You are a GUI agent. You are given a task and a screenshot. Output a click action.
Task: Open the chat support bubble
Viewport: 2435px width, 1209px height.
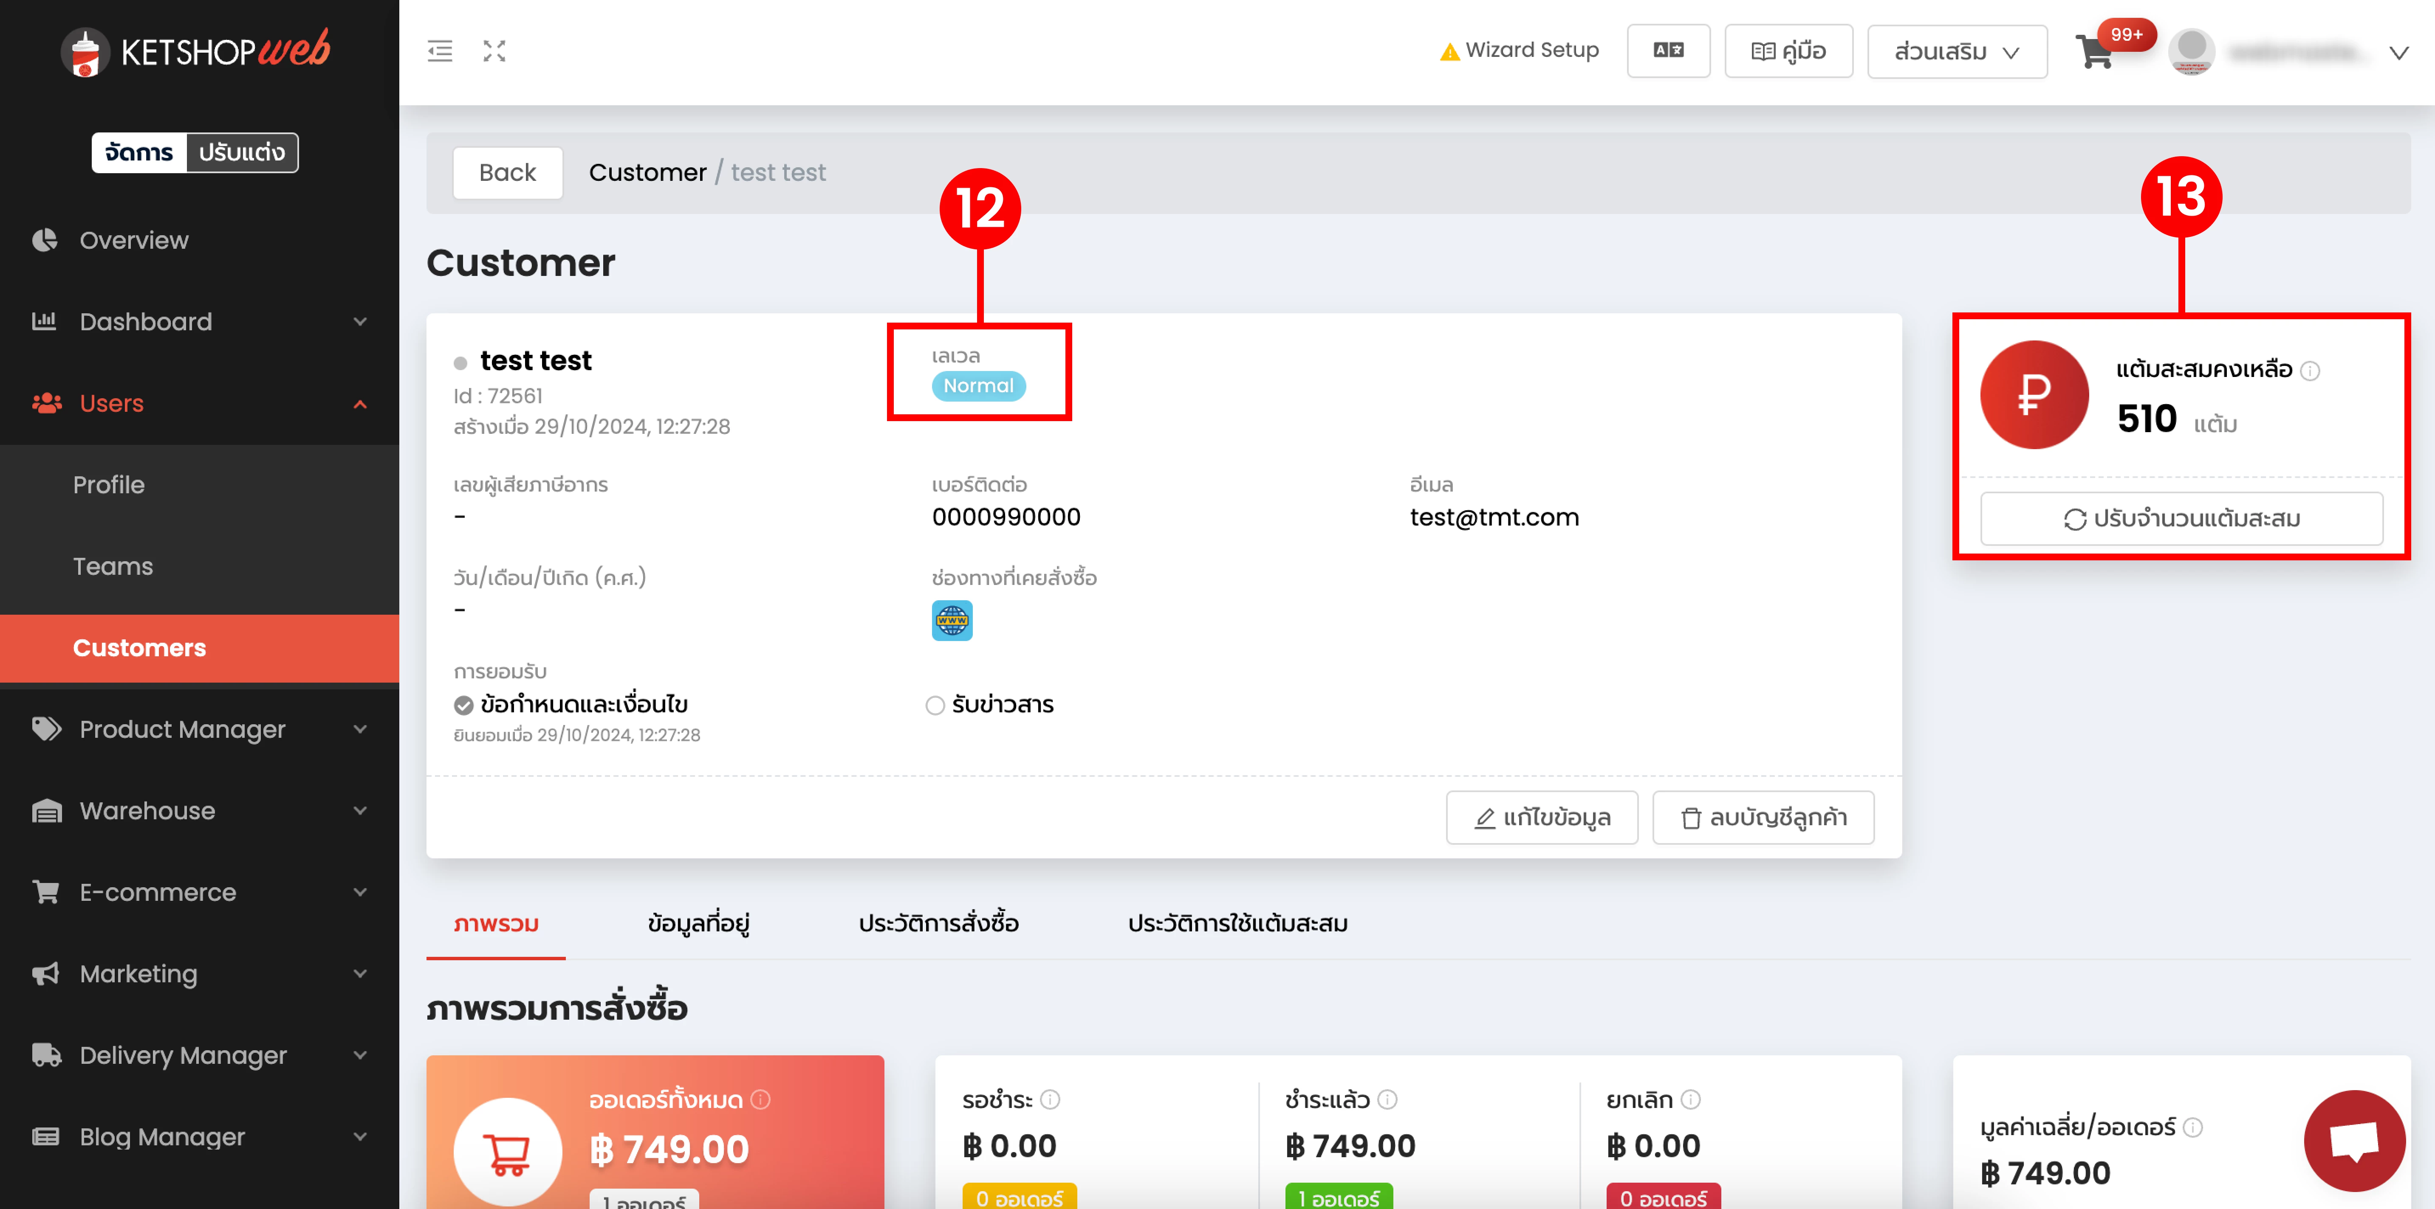point(2355,1141)
